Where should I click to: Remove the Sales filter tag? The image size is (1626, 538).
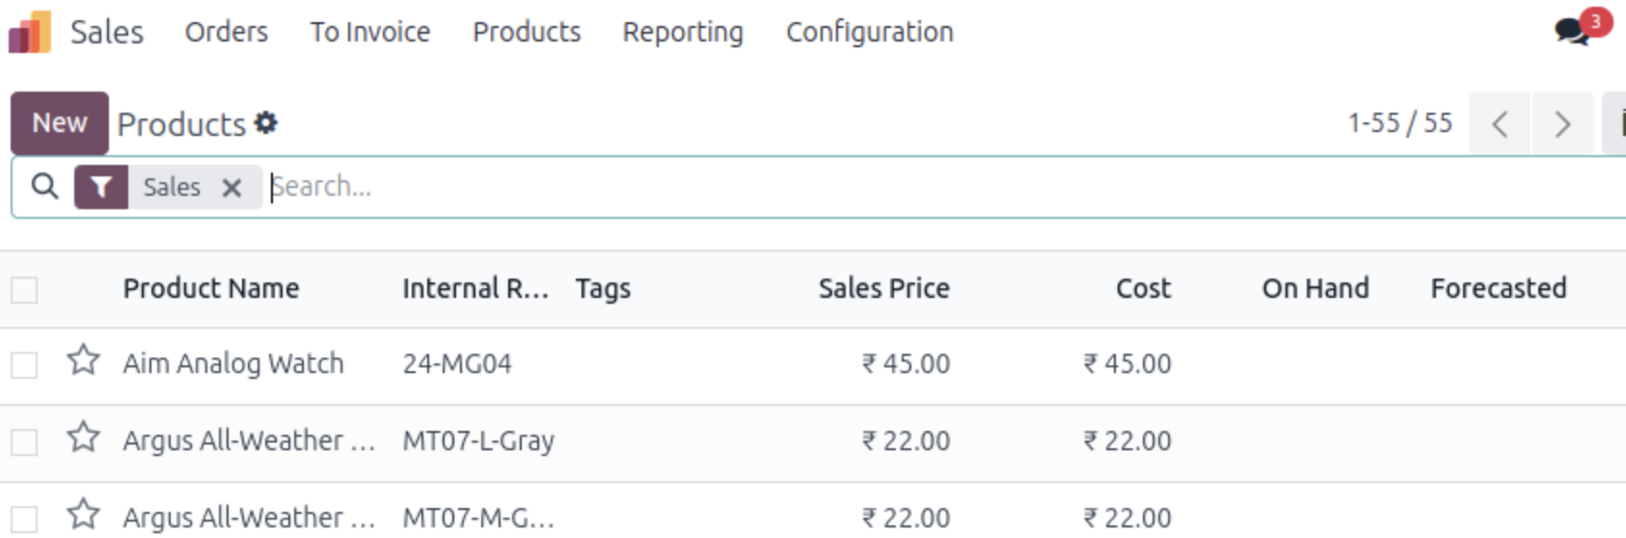(x=231, y=187)
